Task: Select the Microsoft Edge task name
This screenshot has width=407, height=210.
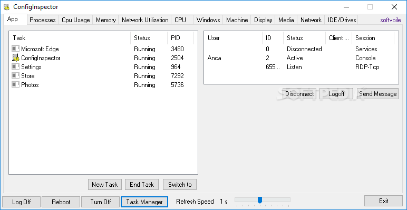Action: click(x=40, y=49)
